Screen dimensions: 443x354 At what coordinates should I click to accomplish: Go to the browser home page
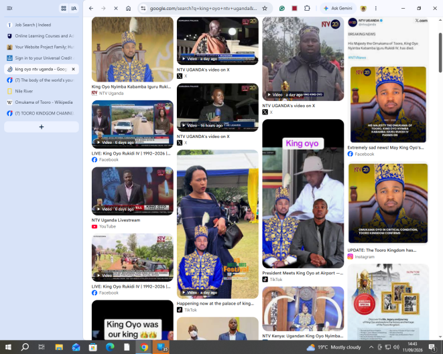[x=128, y=9]
